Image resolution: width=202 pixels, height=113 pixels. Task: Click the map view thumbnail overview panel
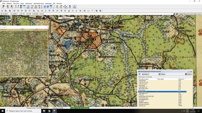[x=24, y=53]
